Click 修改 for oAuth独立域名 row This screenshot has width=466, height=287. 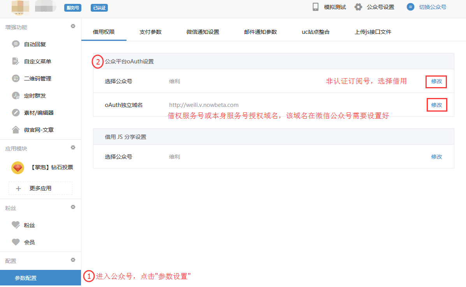(x=436, y=105)
